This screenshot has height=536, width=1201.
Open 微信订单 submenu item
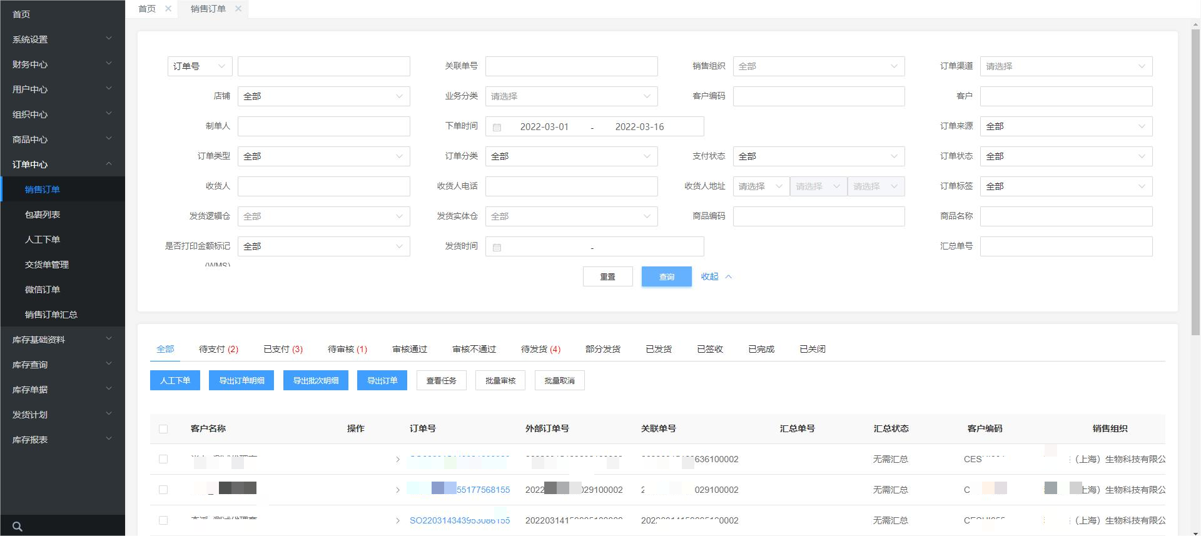[63, 289]
